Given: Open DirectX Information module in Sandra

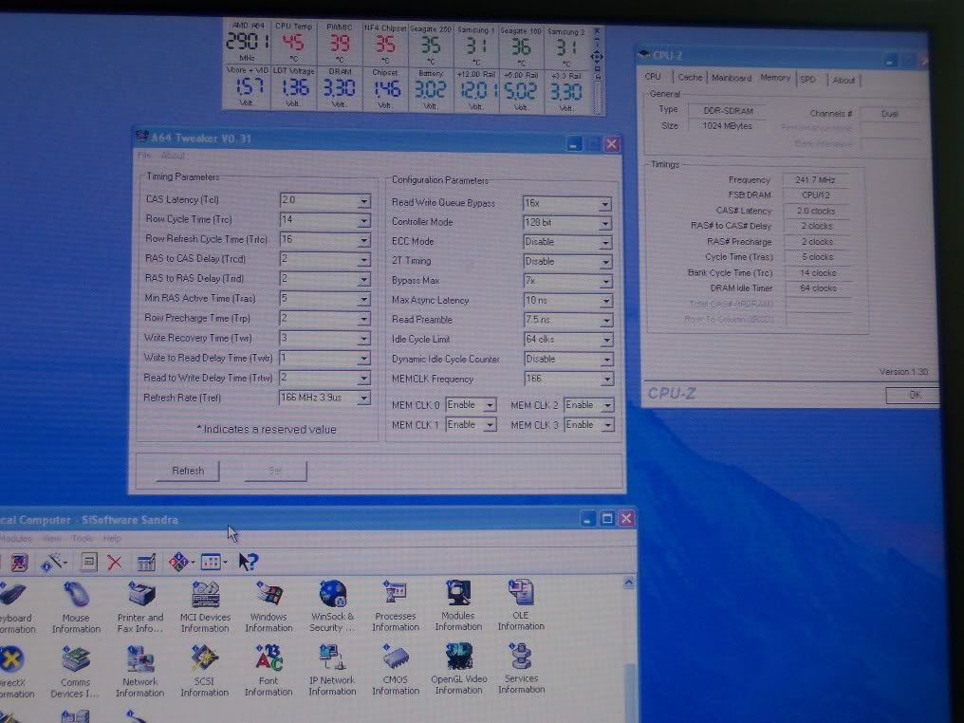Looking at the screenshot, I should tap(15, 672).
